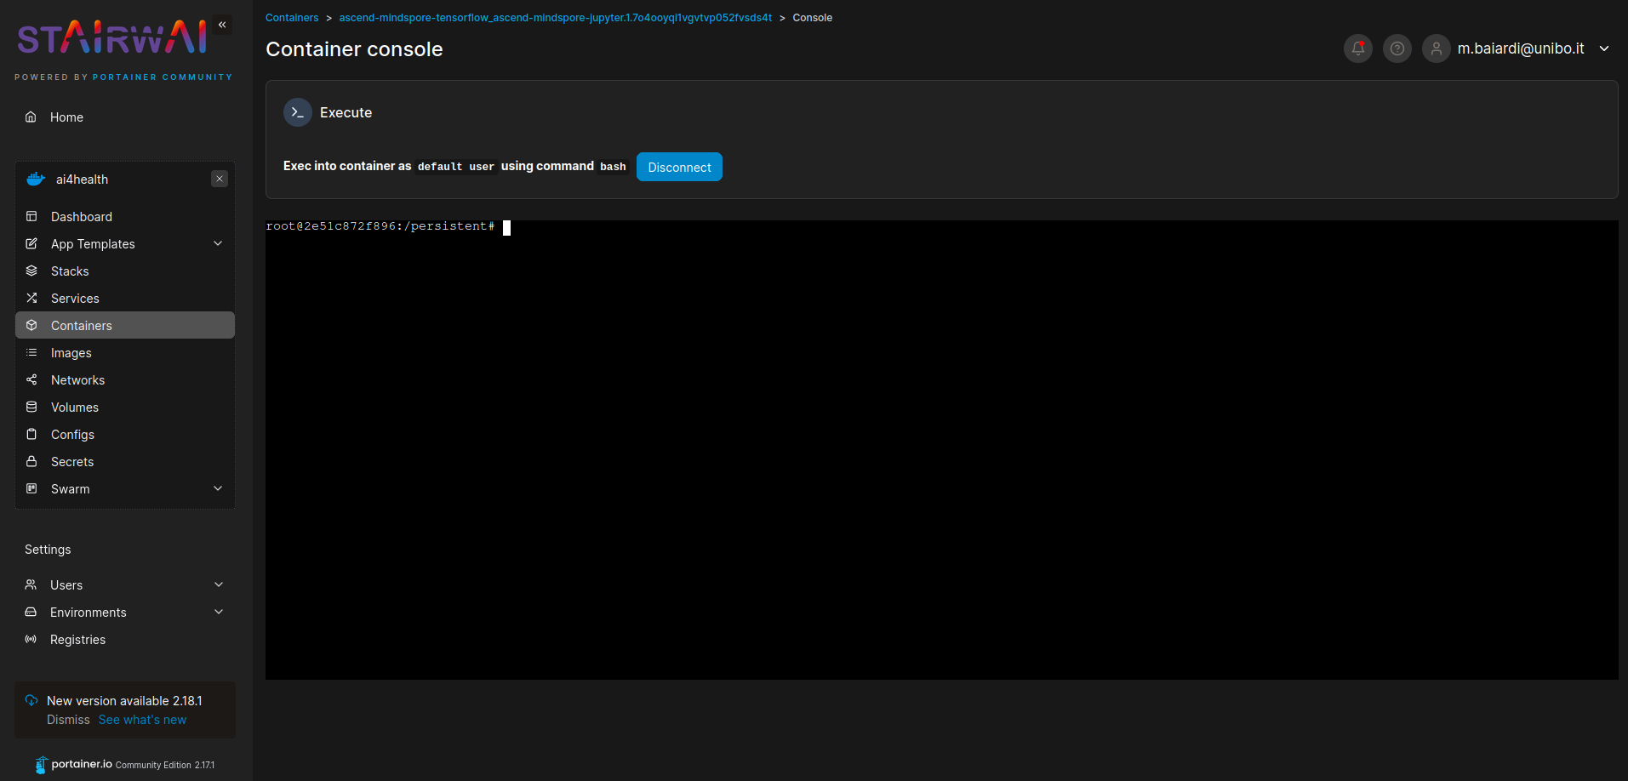Expand the App Templates submenu chevron
Screen dimensions: 1628x781
click(218, 244)
